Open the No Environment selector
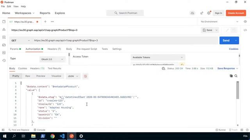Viewport: 250px width, 140px height. tap(220, 22)
